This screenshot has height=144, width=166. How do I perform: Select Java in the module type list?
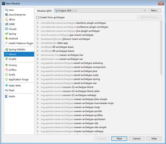click(19, 10)
